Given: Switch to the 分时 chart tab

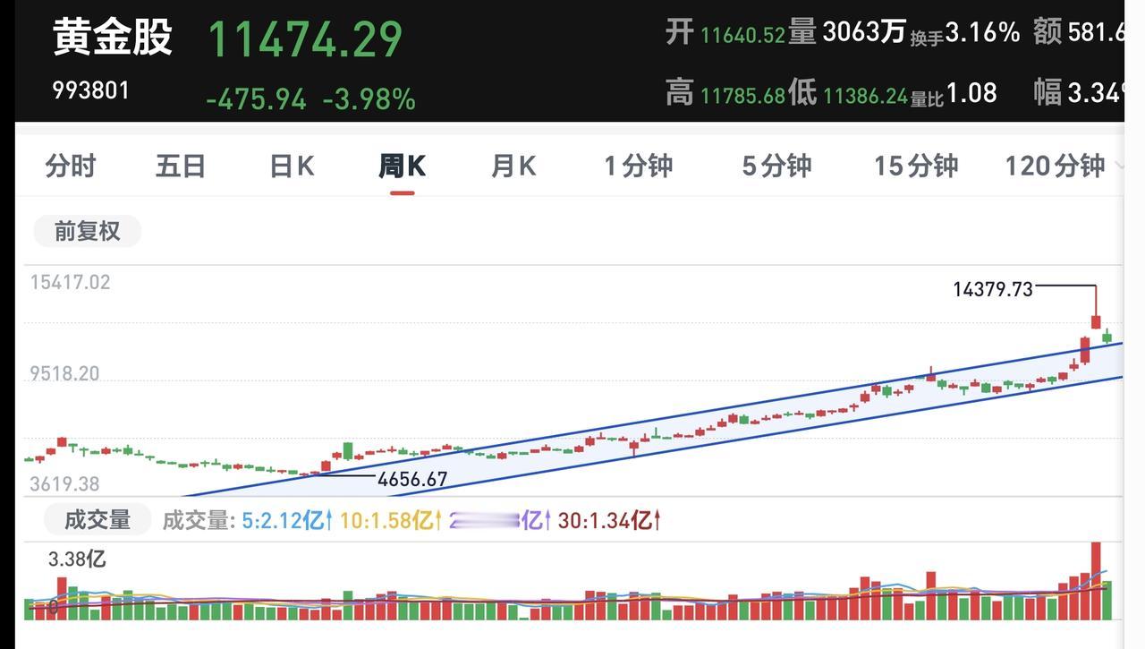Looking at the screenshot, I should 70,167.
